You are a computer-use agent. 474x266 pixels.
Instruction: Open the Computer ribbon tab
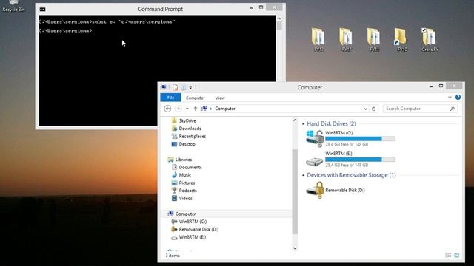tap(196, 98)
